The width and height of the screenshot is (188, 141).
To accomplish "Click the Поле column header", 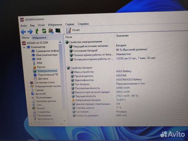I will (69, 37).
